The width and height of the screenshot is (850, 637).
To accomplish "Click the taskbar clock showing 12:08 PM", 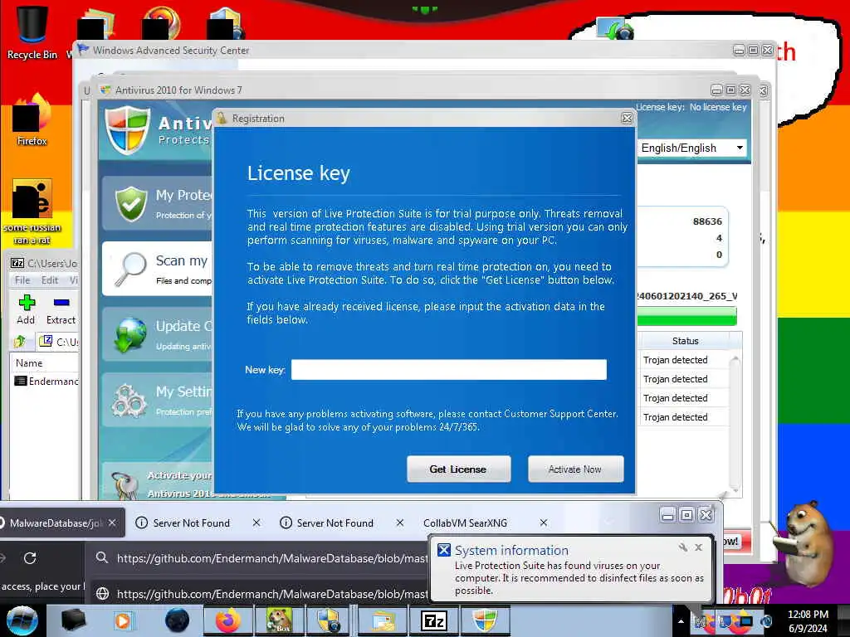I will pyautogui.click(x=808, y=620).
